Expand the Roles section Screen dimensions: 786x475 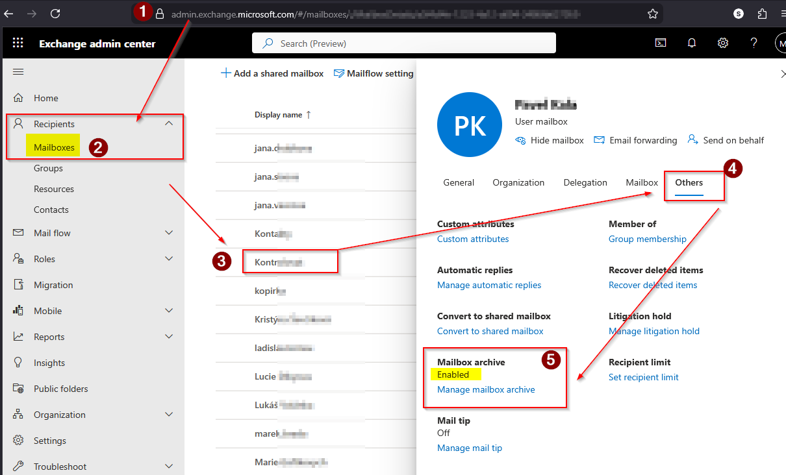click(169, 259)
